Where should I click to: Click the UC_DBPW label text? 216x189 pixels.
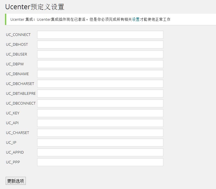click(x=15, y=64)
